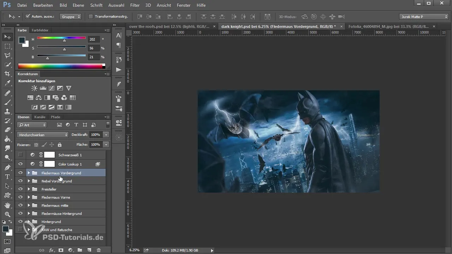Select the Rectangular Marquee tool
The height and width of the screenshot is (254, 452).
(x=7, y=46)
